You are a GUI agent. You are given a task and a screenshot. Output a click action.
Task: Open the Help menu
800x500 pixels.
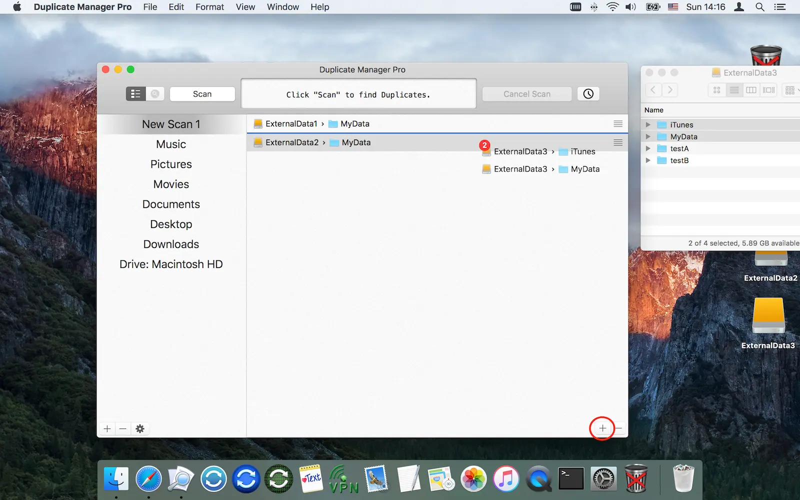click(319, 7)
